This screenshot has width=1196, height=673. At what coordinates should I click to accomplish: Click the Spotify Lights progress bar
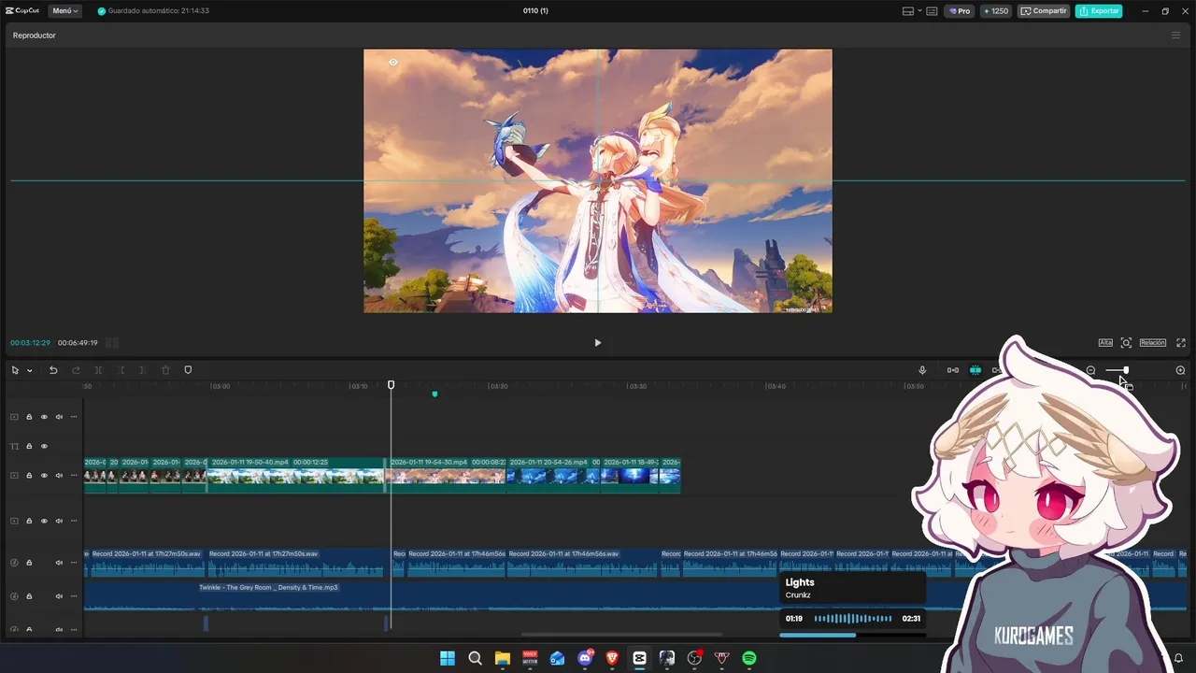point(852,636)
